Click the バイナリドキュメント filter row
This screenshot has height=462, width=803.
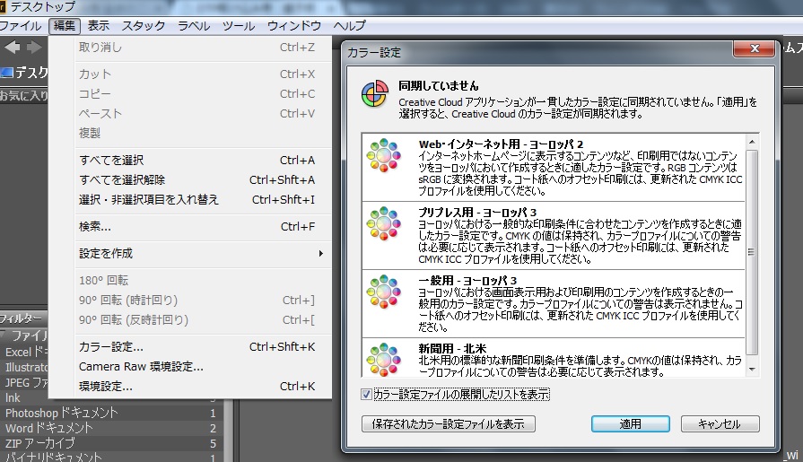click(x=110, y=457)
